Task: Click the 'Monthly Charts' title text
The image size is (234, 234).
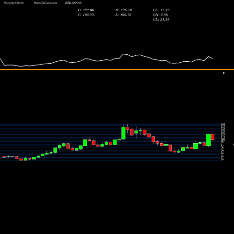Action: 14,3
